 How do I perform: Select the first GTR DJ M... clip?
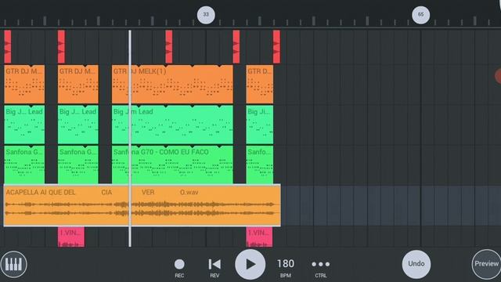tap(24, 85)
